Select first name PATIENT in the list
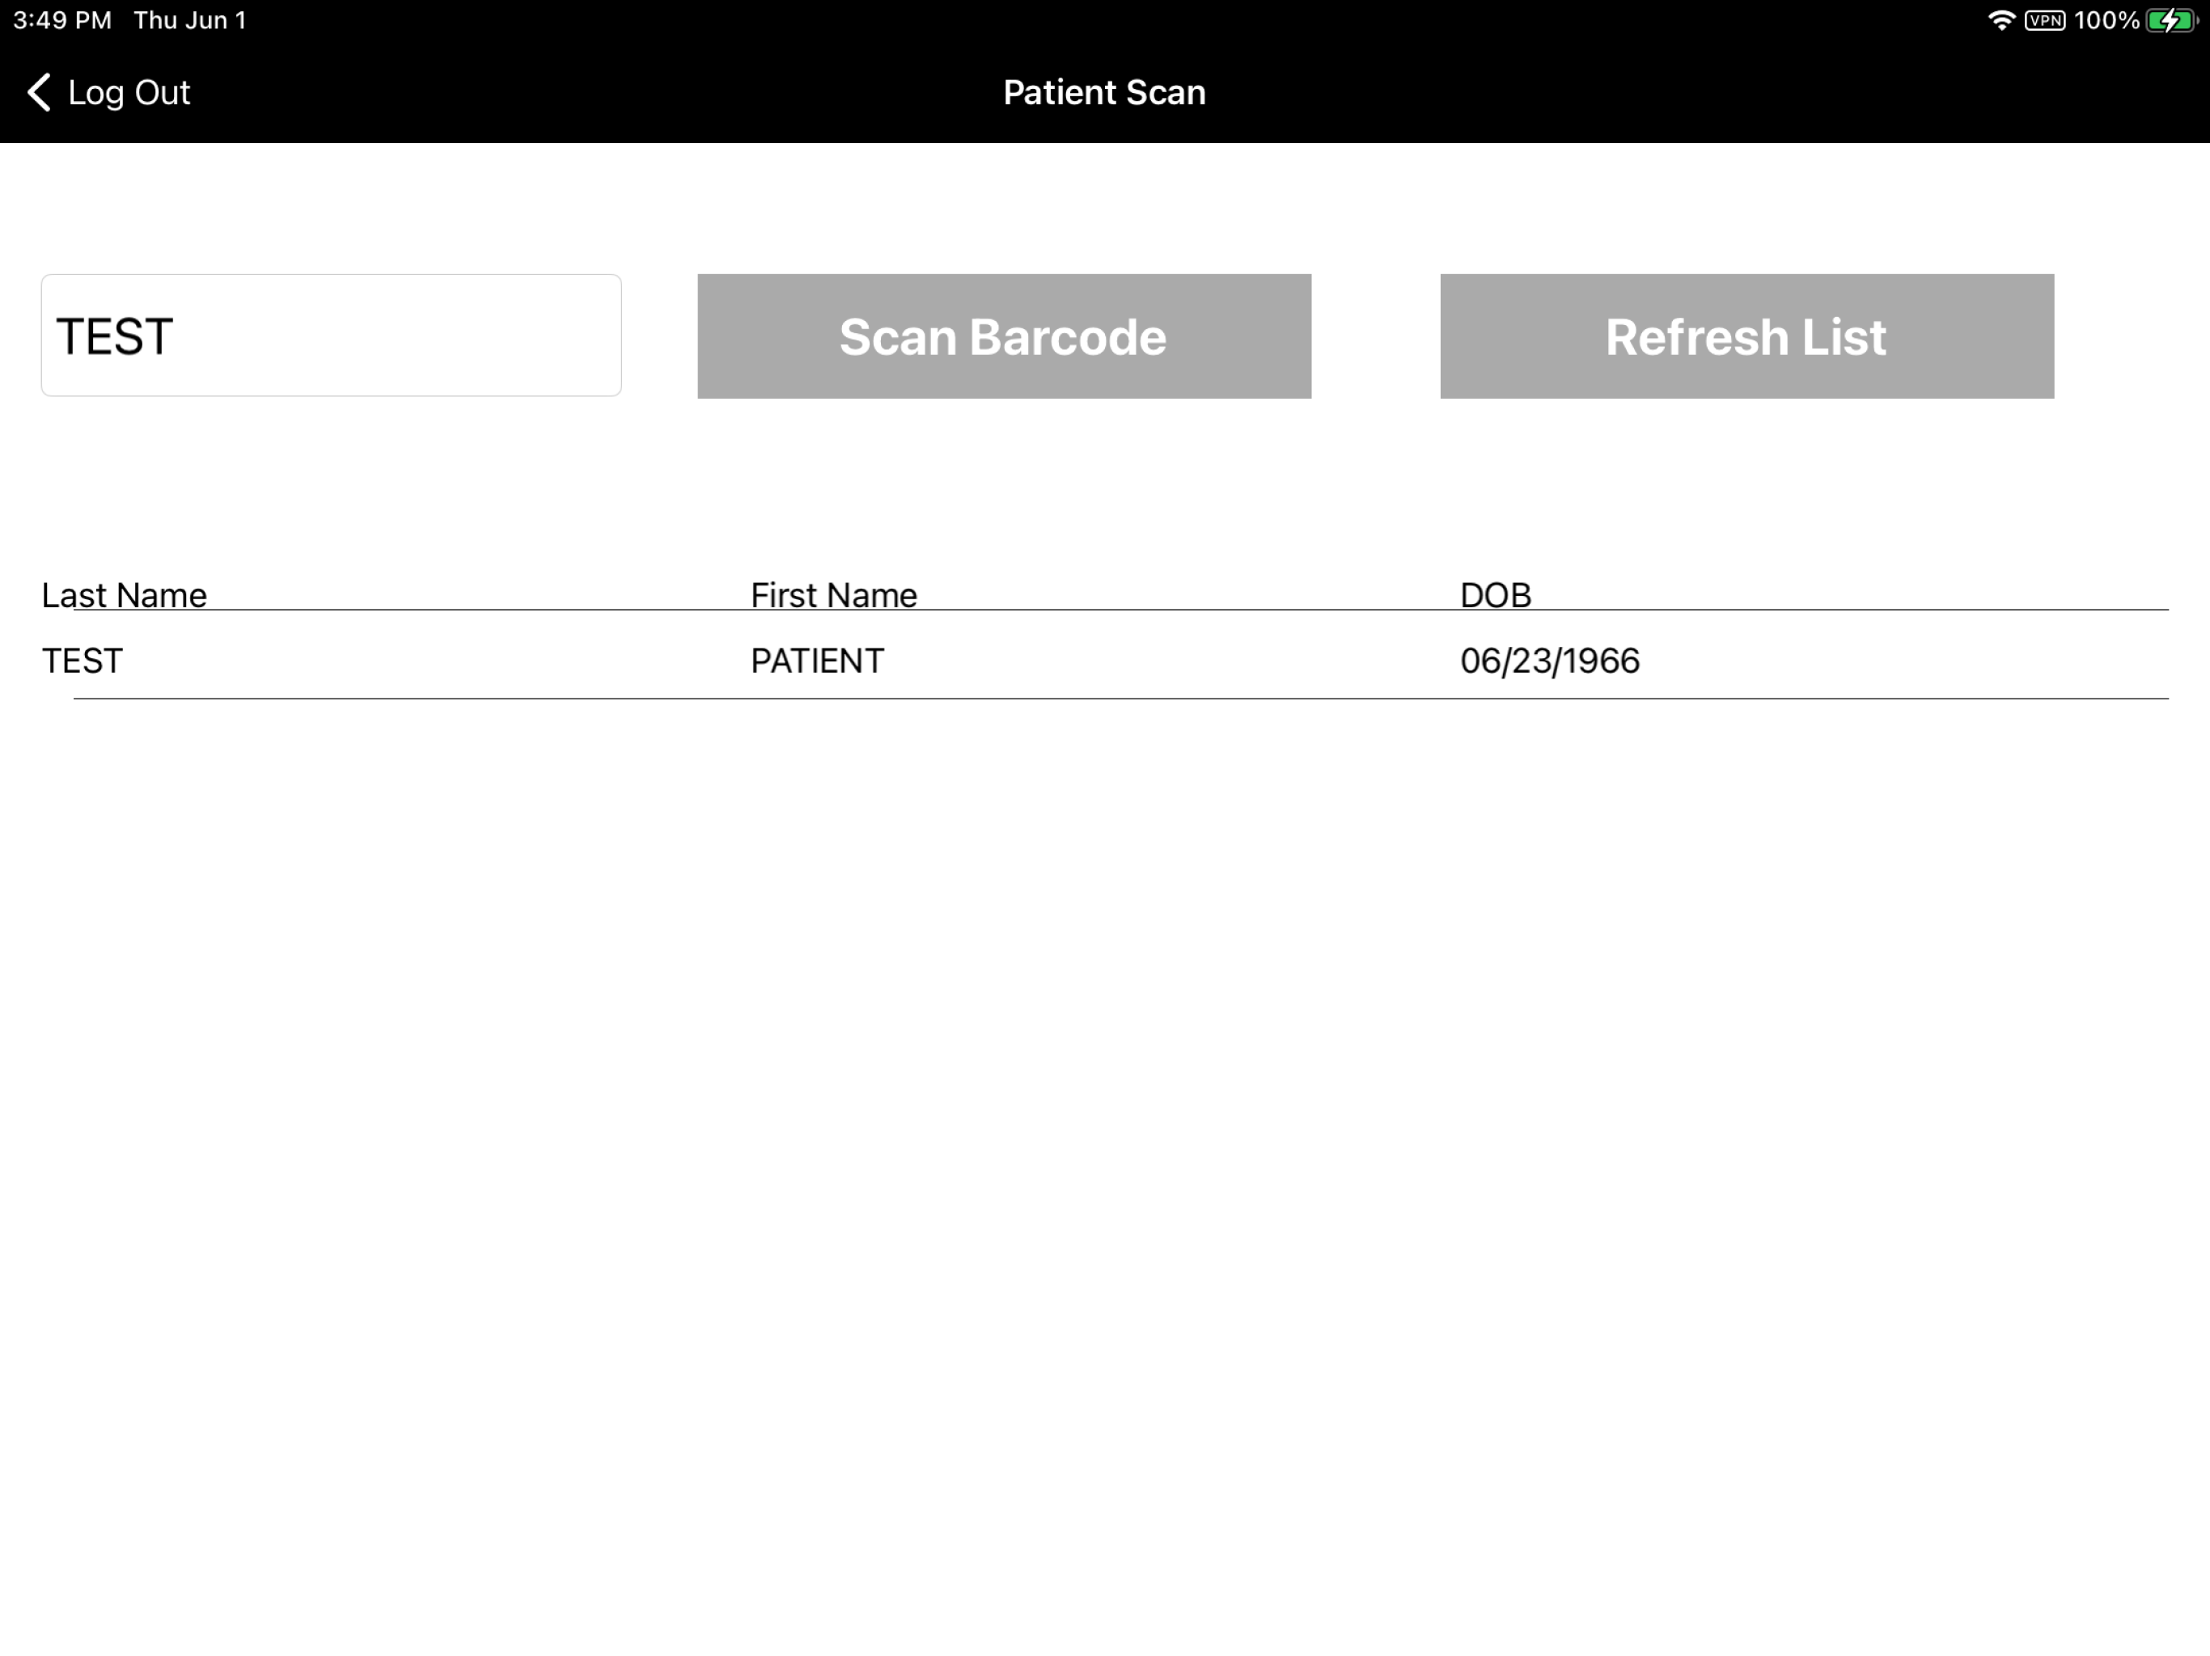The width and height of the screenshot is (2210, 1656). [817, 661]
